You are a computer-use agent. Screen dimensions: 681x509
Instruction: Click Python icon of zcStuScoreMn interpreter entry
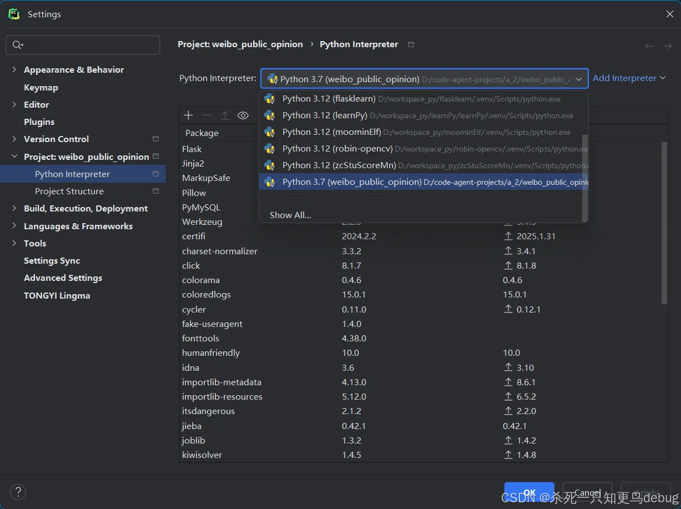pyautogui.click(x=270, y=165)
